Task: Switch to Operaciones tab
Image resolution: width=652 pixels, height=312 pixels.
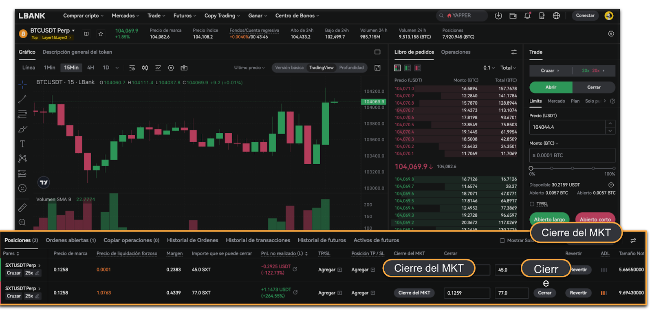Action: tap(456, 52)
